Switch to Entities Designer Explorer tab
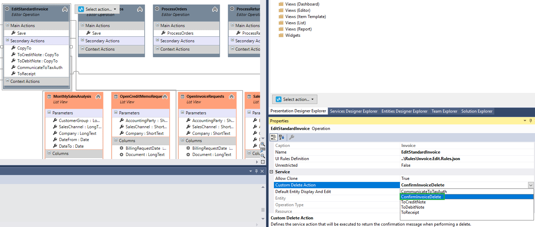This screenshot has height=227, width=535. click(404, 111)
